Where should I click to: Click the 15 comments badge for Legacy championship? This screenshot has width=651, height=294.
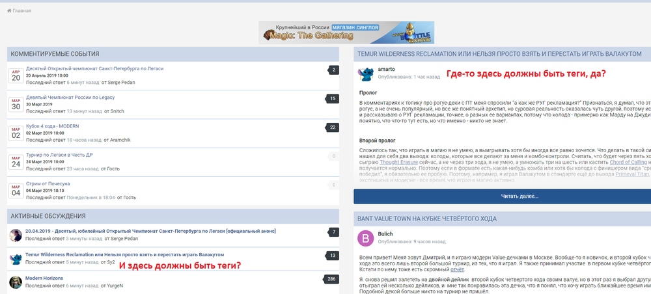(332, 99)
